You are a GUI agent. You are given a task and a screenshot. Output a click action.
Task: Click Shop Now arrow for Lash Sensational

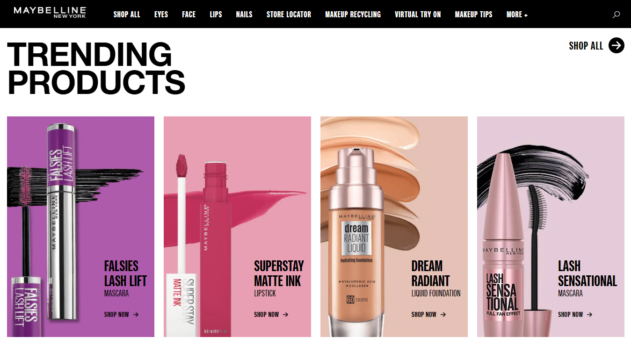pos(589,315)
